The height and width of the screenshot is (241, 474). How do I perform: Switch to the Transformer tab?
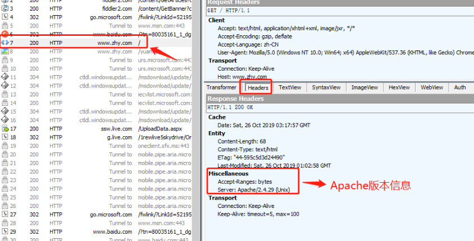pyautogui.click(x=221, y=87)
